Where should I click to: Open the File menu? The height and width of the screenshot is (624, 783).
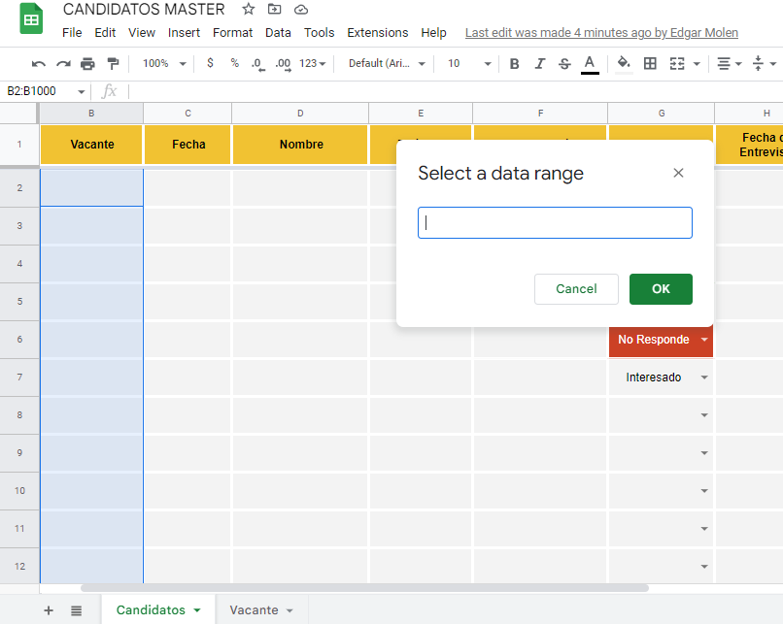[x=72, y=33]
